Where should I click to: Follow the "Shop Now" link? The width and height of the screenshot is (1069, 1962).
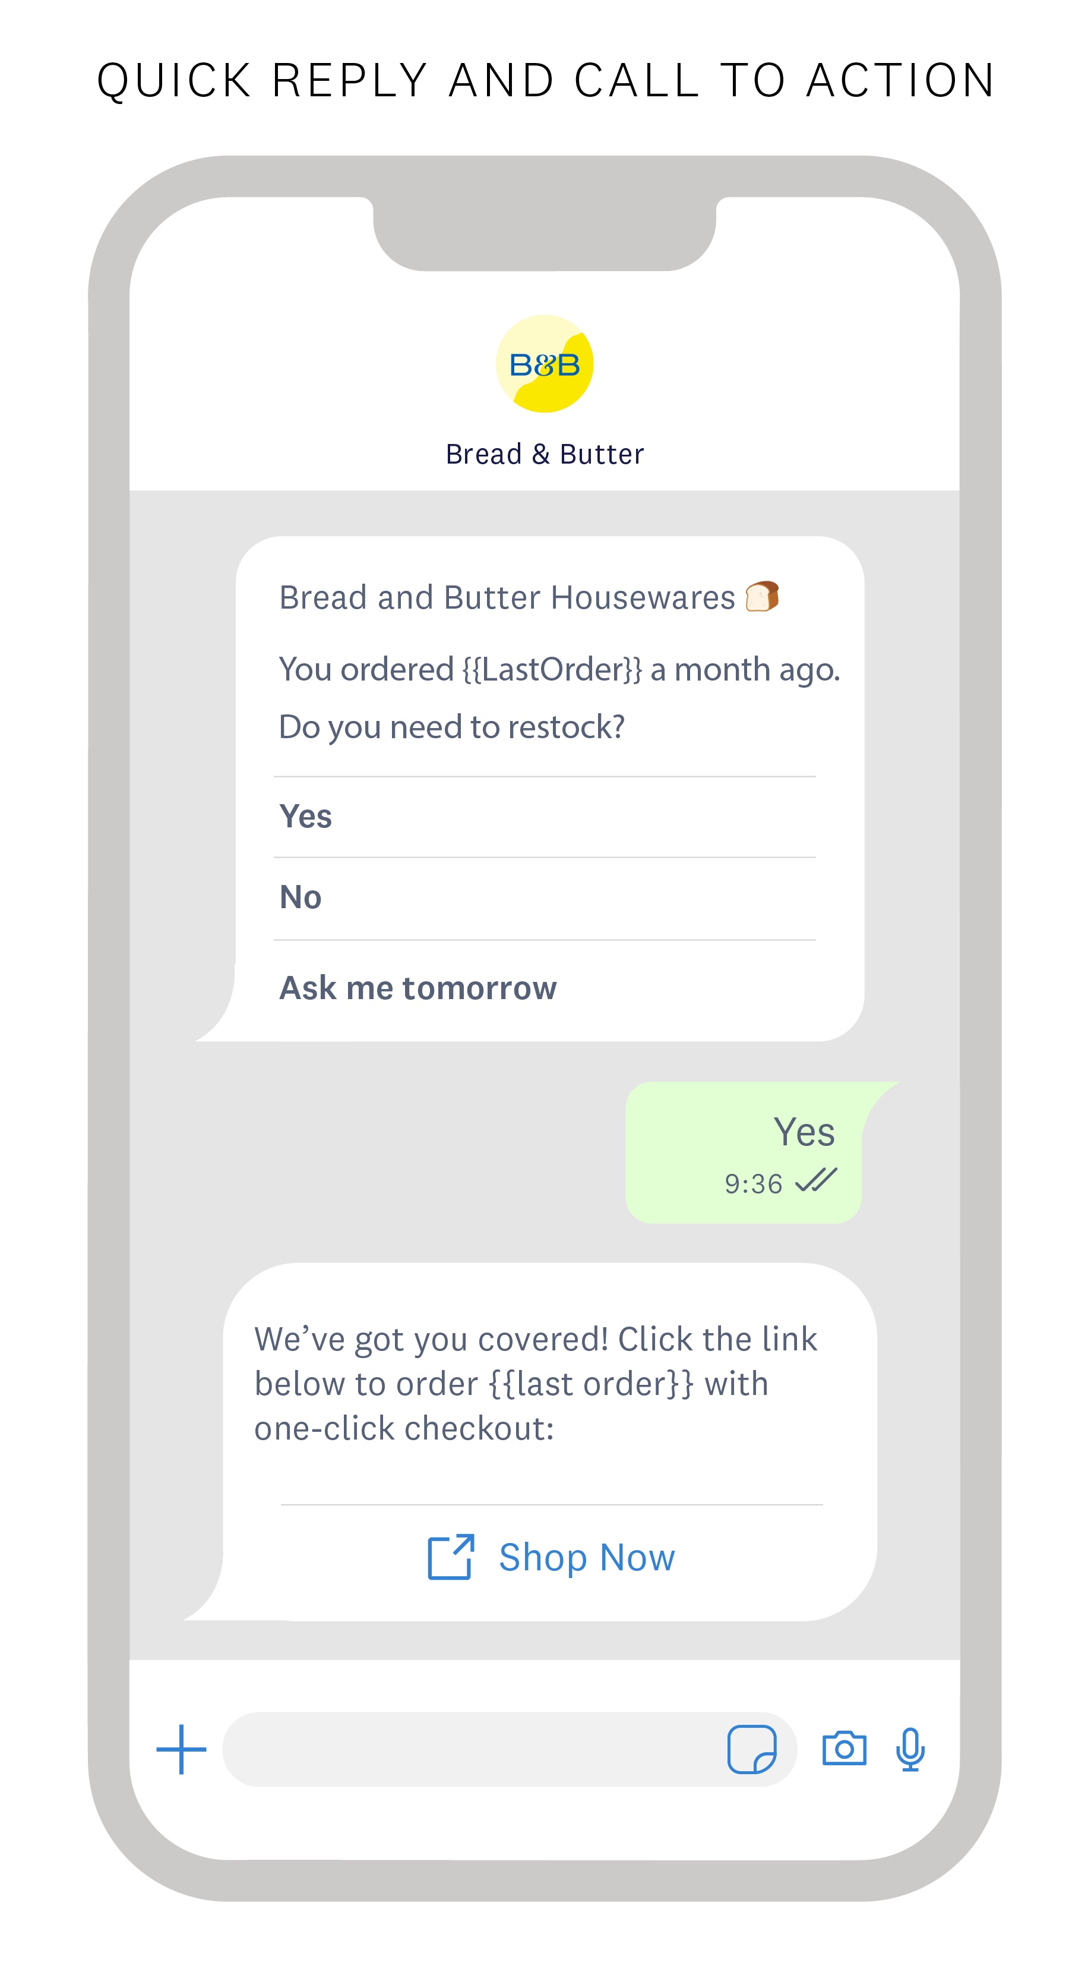point(587,1558)
